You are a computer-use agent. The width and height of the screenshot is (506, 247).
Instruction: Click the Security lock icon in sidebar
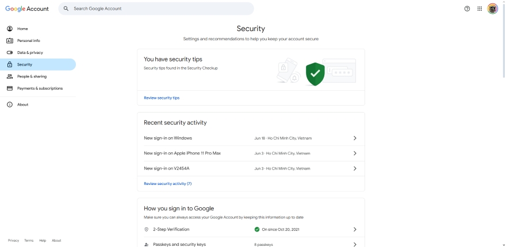(10, 64)
